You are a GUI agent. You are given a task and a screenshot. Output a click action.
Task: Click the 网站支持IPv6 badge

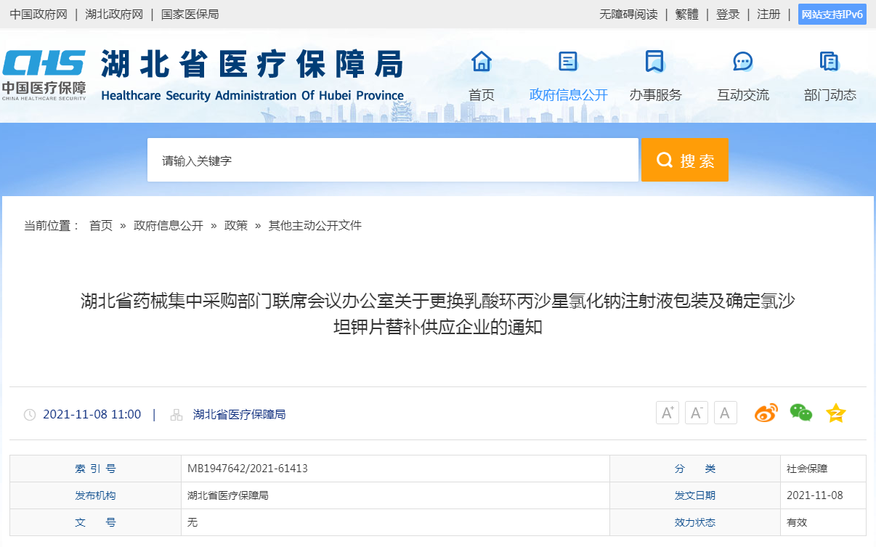832,14
